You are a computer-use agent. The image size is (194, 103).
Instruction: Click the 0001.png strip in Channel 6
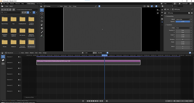point(89,62)
